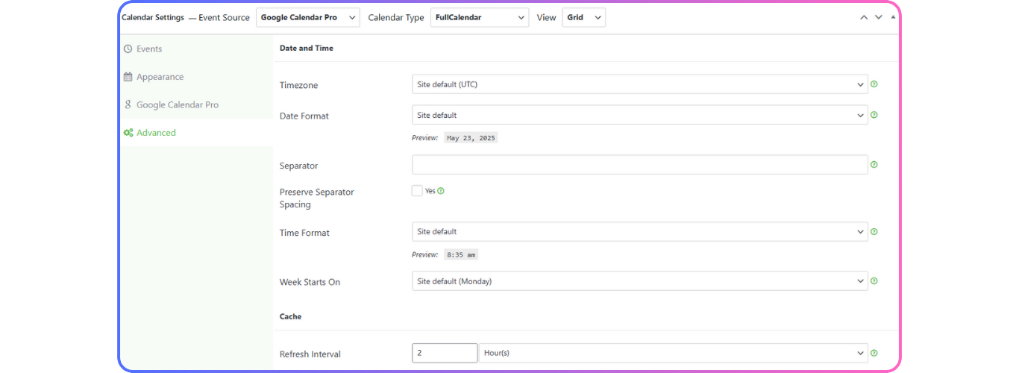The height and width of the screenshot is (373, 1019).
Task: Move the Calendar Settings panel down
Action: [879, 17]
